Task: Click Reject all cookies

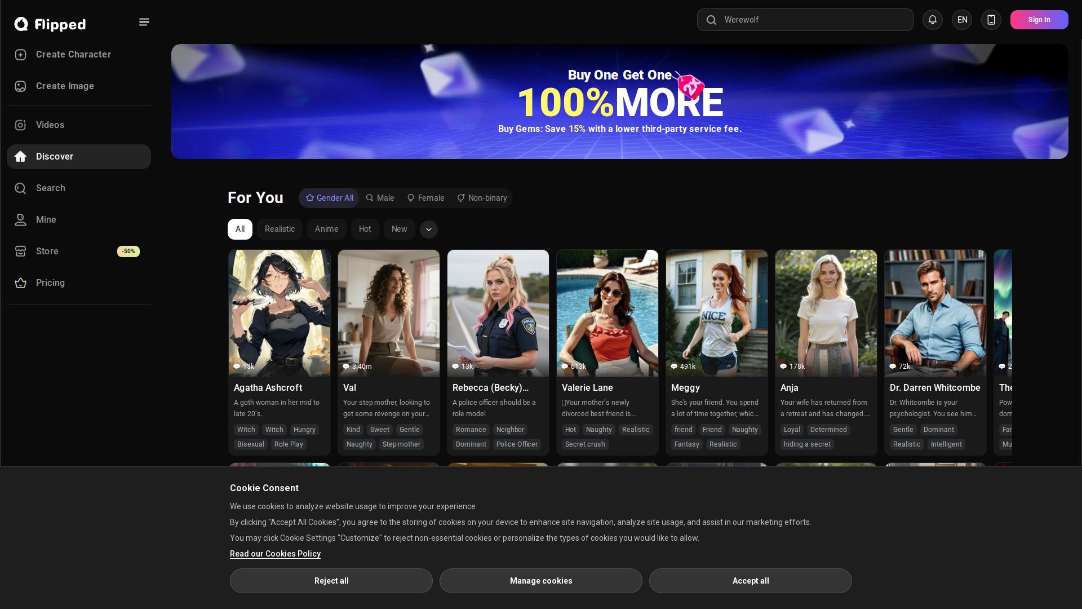Action: [331, 581]
